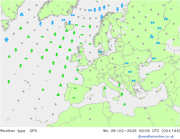Viewport: 180px width, 139px height.
Task: Click the green rain symbol on Iceland
Action: 67,31
